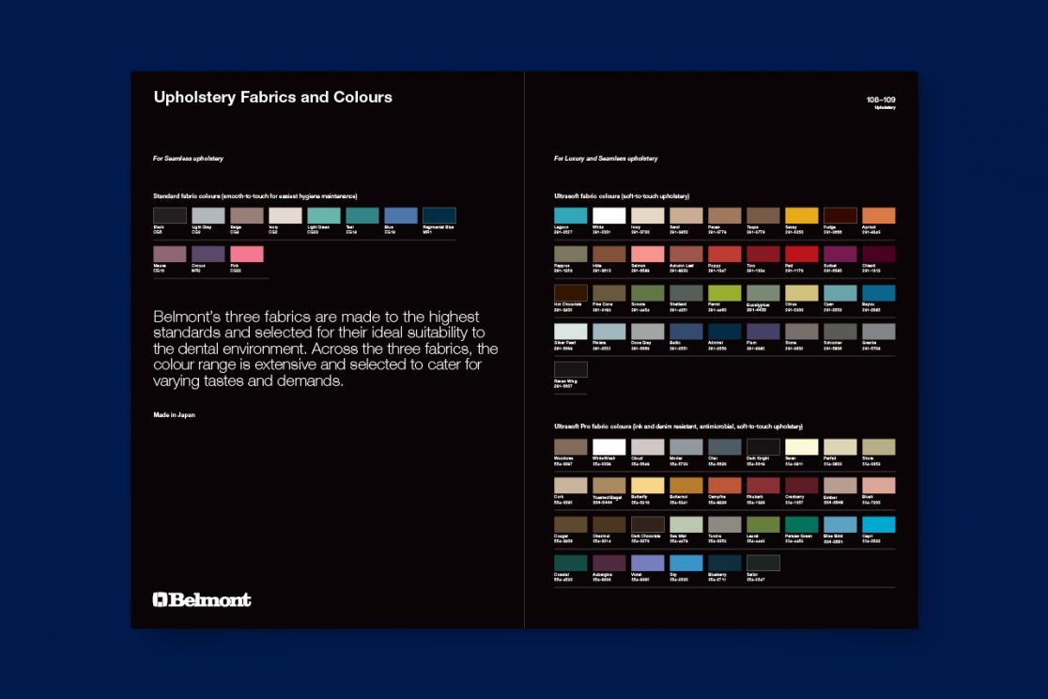Choose the Parrot green swatch
The width and height of the screenshot is (1048, 699).
(724, 293)
